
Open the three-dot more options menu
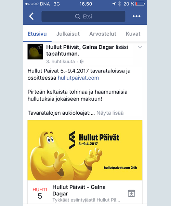[136, 16]
